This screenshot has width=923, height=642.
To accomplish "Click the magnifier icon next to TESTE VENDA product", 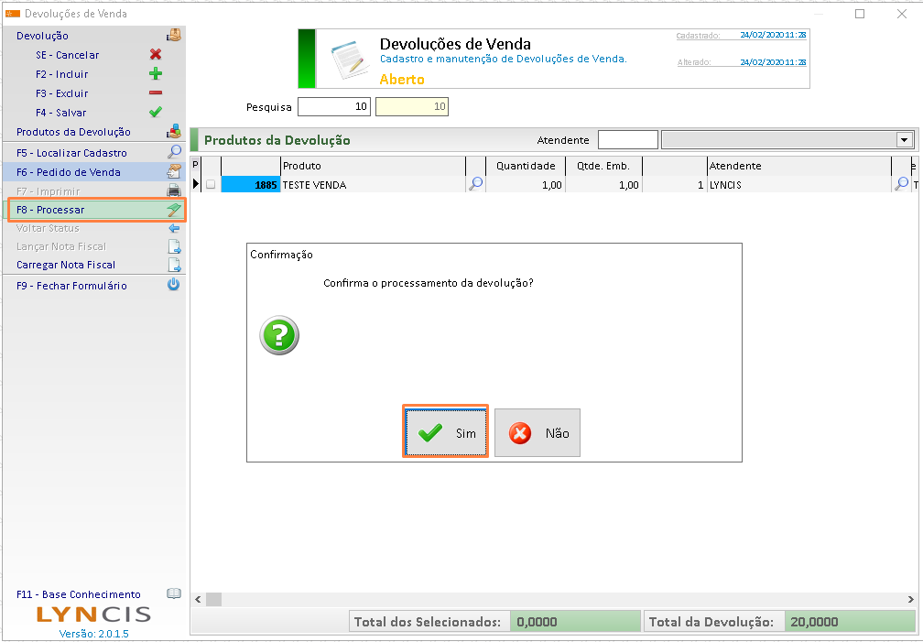I will [x=476, y=184].
